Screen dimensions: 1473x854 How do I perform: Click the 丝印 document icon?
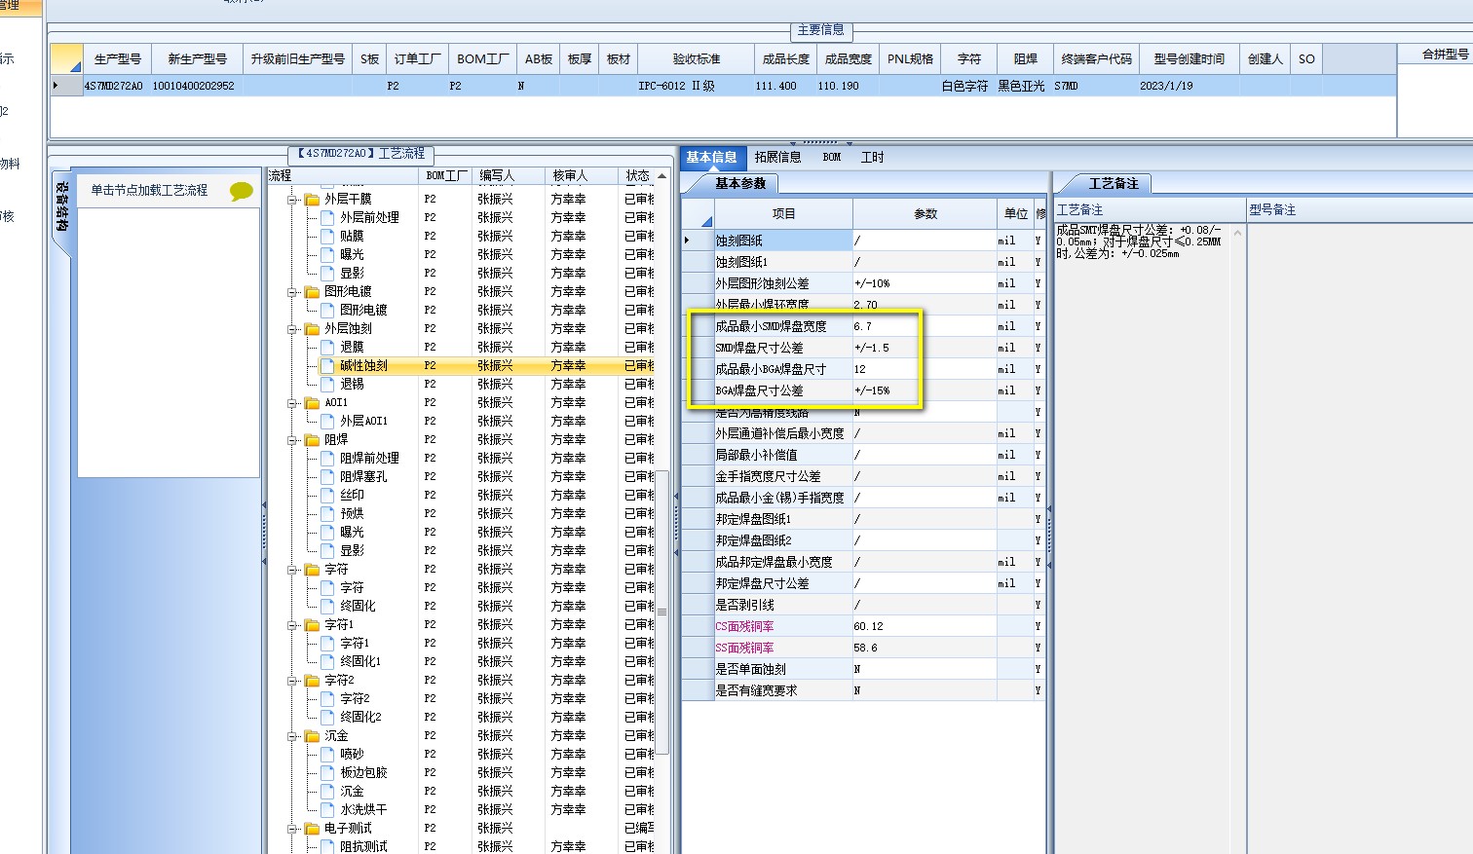point(327,495)
